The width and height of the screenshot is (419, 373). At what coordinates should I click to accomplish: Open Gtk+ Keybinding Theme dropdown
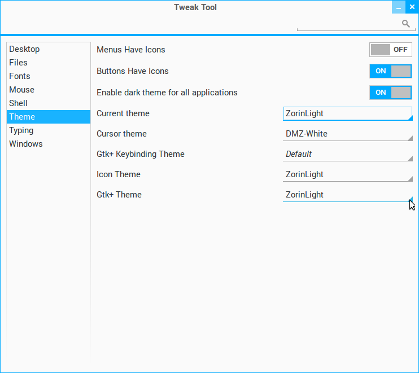347,154
